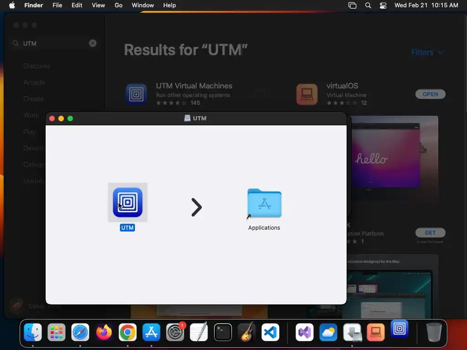Click the UTM disk icon in title bar
This screenshot has height=350, width=467.
pyautogui.click(x=187, y=118)
